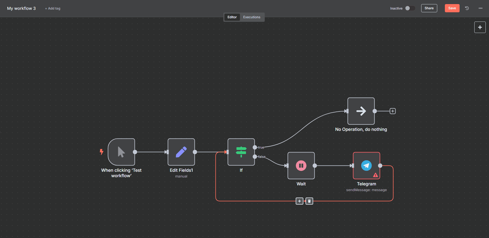Open the workflow history

pyautogui.click(x=467, y=8)
